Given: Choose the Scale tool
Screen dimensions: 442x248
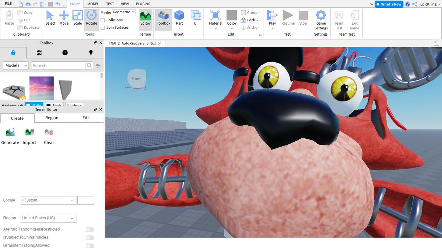Looking at the screenshot, I should [x=77, y=18].
